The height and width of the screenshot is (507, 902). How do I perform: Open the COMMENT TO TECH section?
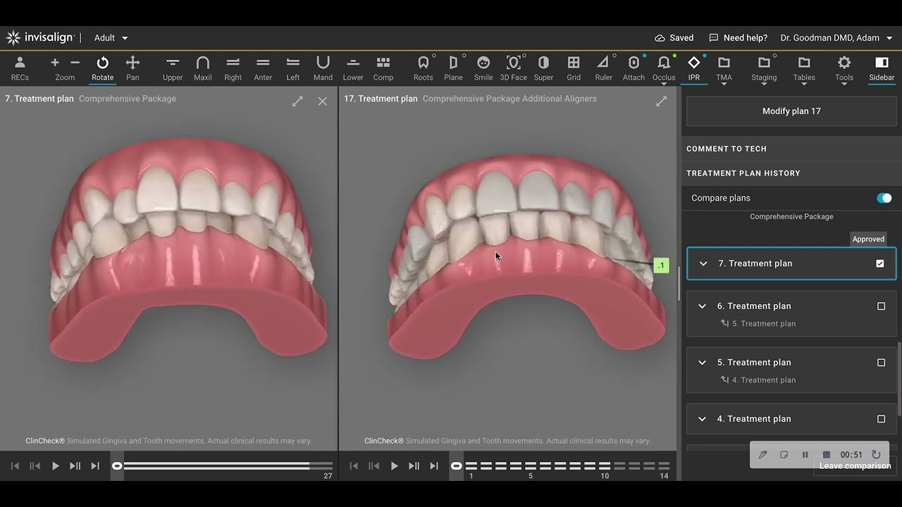coord(791,149)
